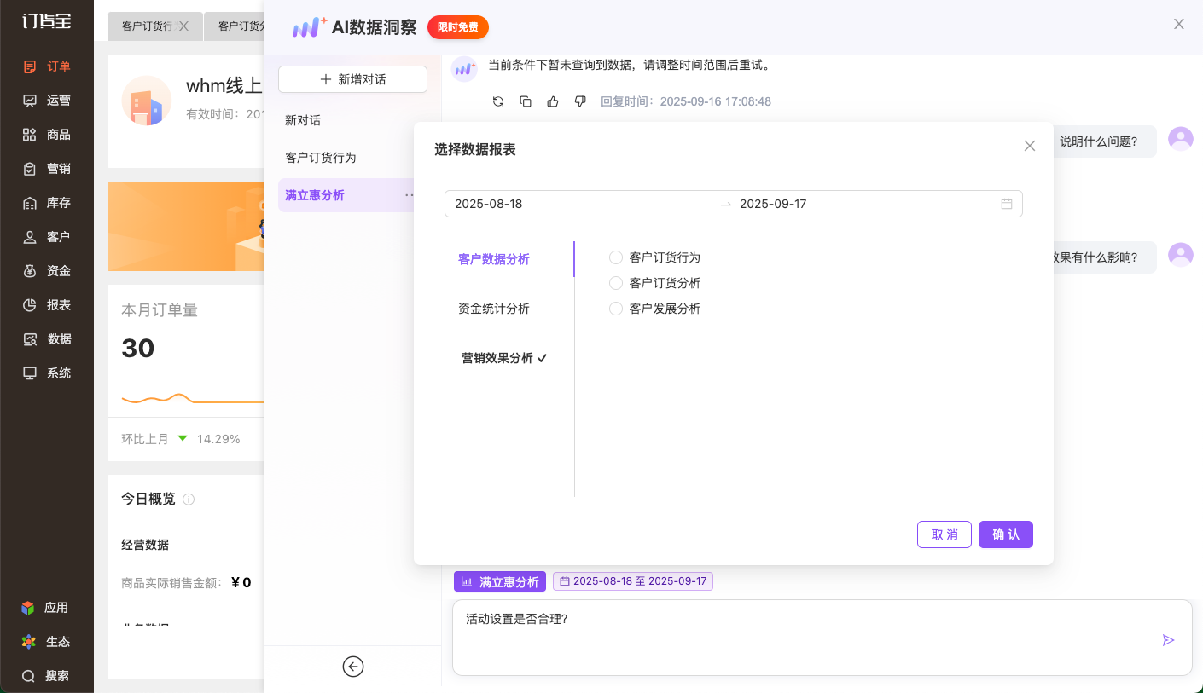
Task: Click the send arrow icon in chat input
Action: (1168, 640)
